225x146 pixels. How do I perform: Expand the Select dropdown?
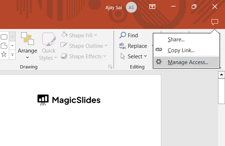(x=145, y=56)
